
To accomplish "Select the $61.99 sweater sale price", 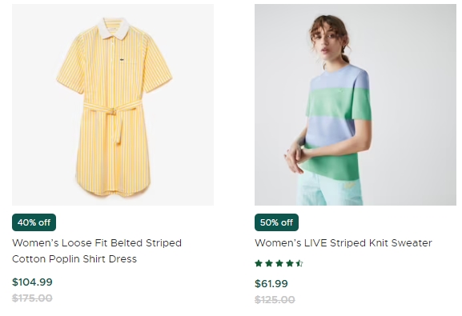I will (x=271, y=284).
